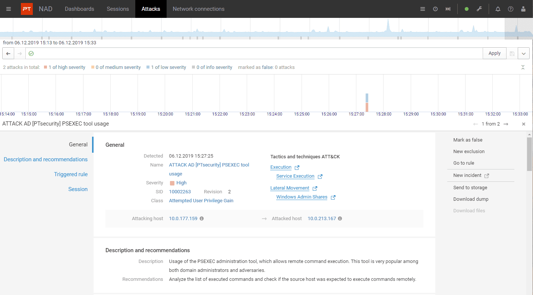
Task: Open the Dashboards tab
Action: pos(79,9)
